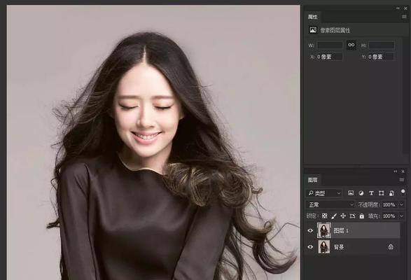Click the pixel layer filter icon

point(351,193)
